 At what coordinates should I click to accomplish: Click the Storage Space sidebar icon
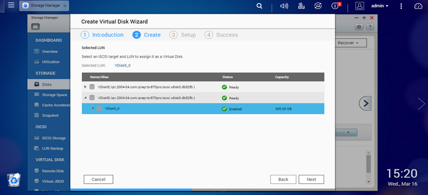click(x=36, y=95)
